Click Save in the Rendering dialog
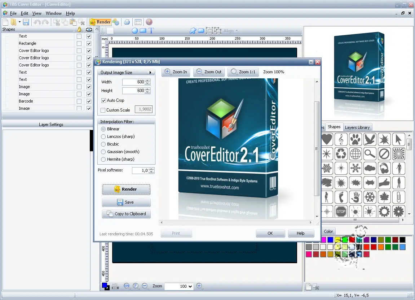Screen dimensions: 415x300 [126, 202]
